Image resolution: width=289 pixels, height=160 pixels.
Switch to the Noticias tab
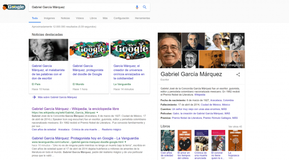coord(65,18)
